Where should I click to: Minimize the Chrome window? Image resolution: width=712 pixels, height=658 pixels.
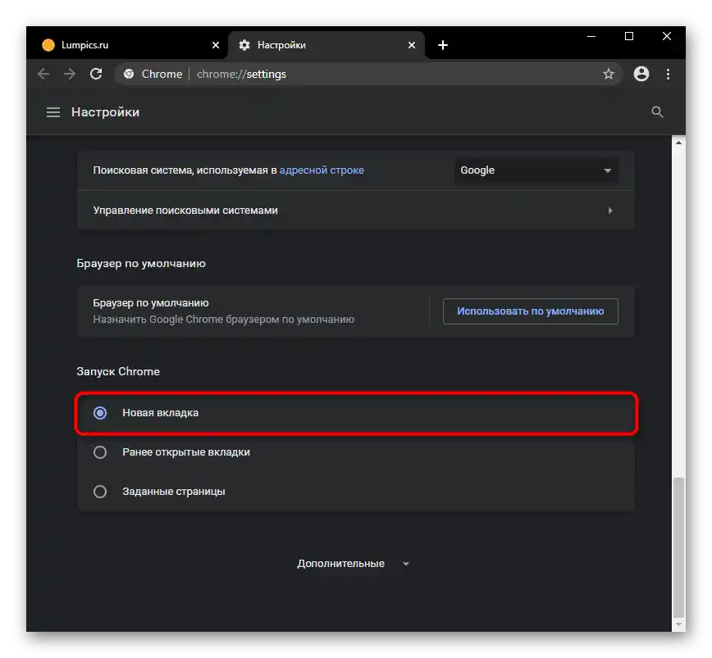click(x=591, y=36)
